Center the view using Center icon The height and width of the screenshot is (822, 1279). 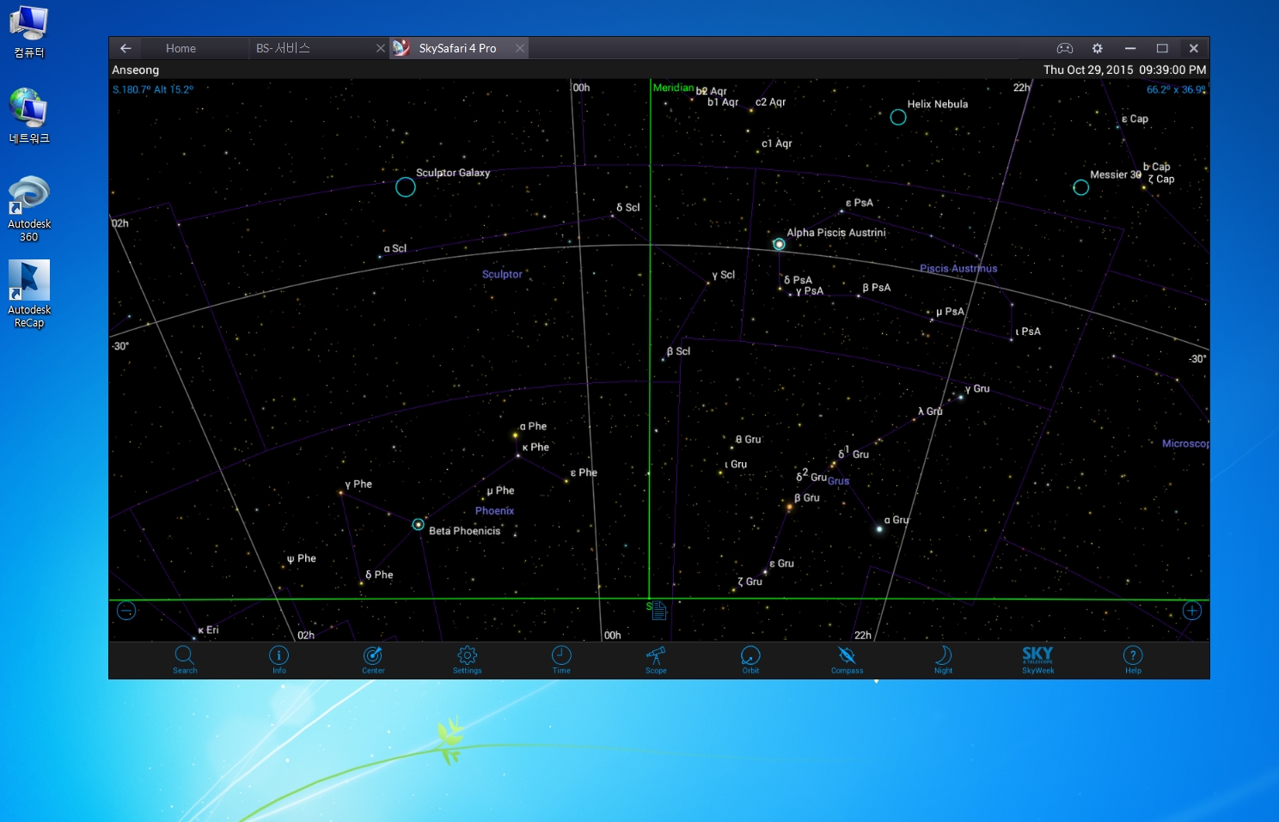pos(373,659)
